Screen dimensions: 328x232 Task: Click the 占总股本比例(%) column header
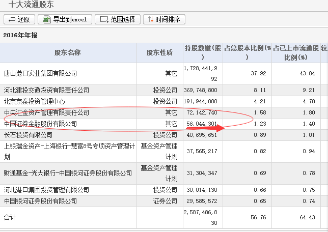tap(247, 53)
